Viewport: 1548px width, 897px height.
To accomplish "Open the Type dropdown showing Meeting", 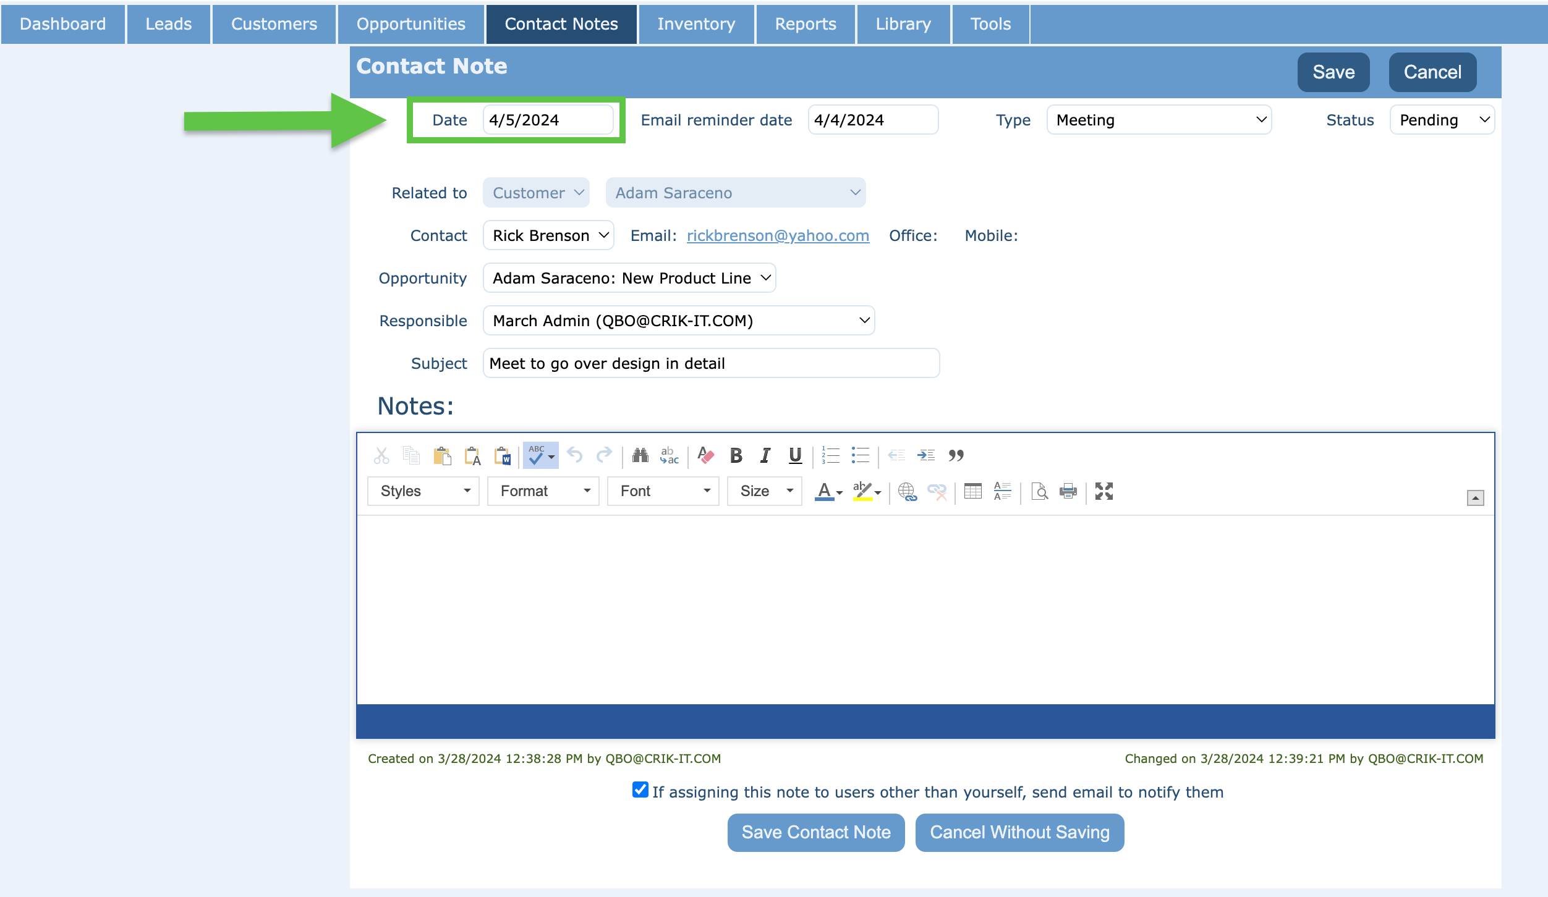I will pos(1159,120).
